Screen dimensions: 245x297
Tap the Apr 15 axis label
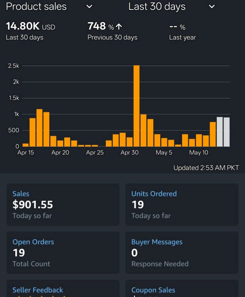point(26,152)
